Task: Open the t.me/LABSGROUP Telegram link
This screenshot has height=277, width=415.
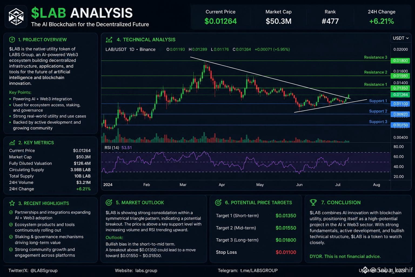Action: tap(259, 271)
